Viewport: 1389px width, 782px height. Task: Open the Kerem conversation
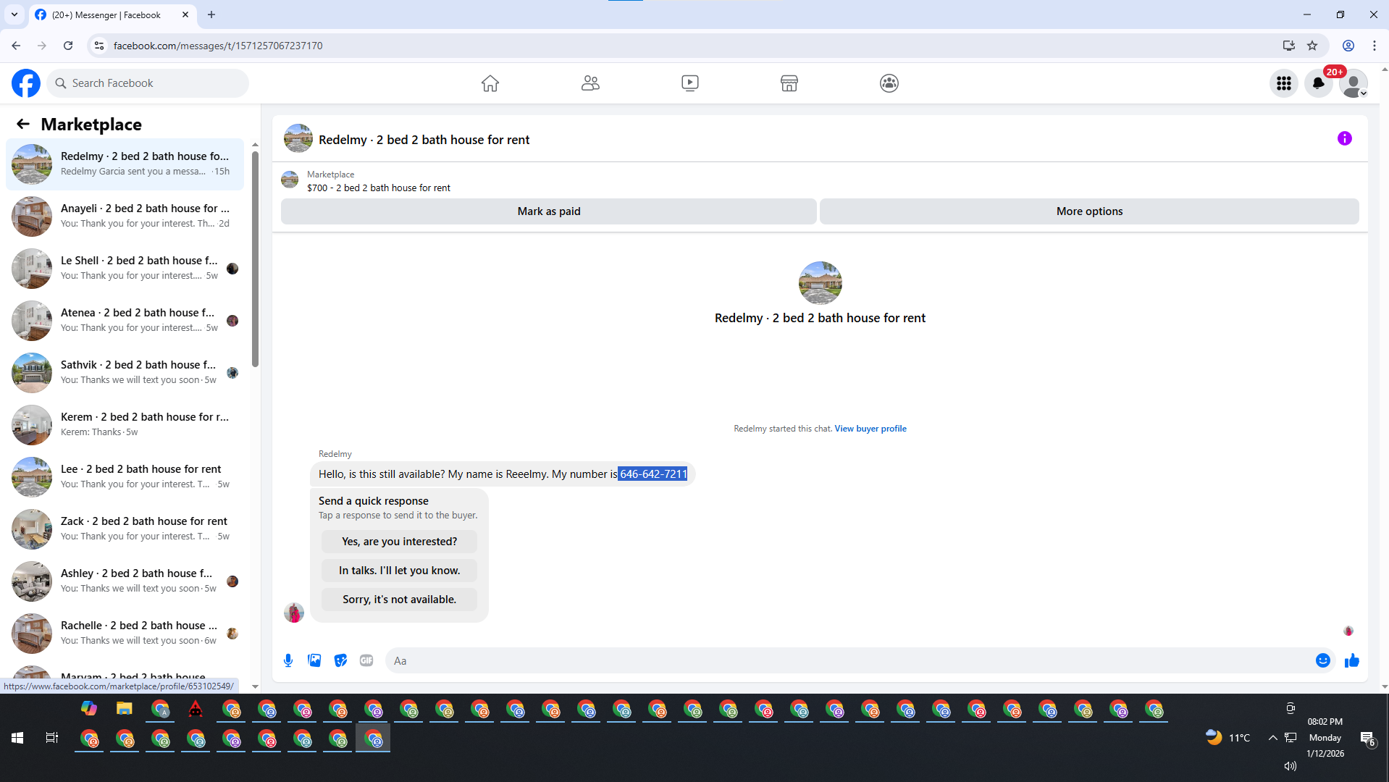[125, 425]
